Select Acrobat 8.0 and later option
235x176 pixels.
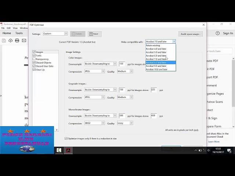point(161,63)
